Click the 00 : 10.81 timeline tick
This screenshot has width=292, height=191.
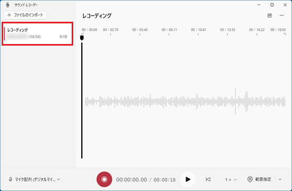[x=199, y=30]
